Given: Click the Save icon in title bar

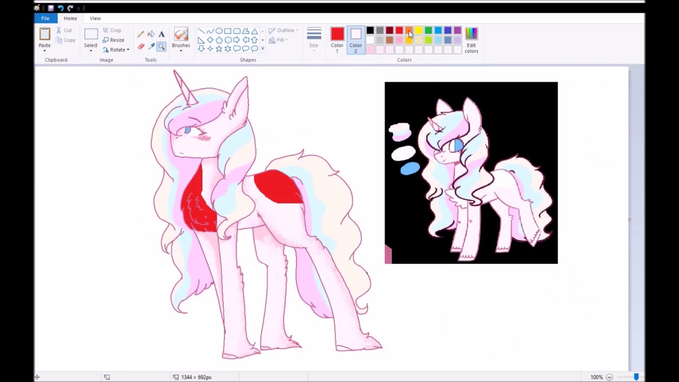Looking at the screenshot, I should [50, 8].
